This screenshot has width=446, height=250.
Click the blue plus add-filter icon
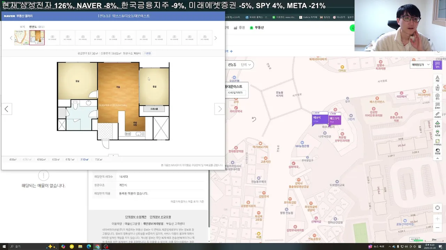pyautogui.click(x=231, y=51)
